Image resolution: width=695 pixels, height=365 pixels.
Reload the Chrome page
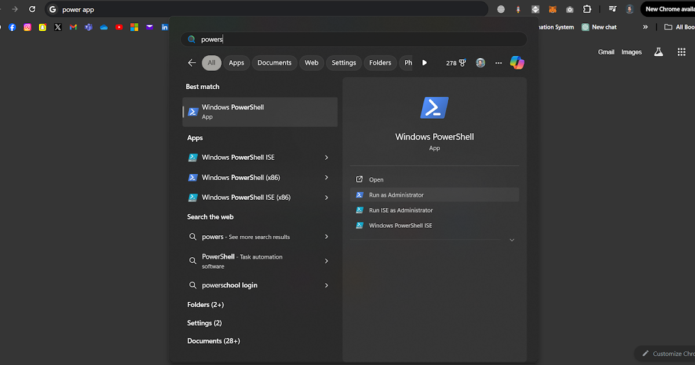(x=32, y=9)
